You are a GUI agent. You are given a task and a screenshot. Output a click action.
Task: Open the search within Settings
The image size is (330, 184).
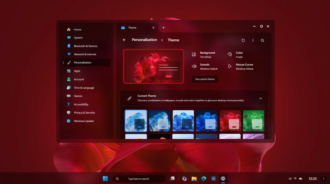[262, 40]
